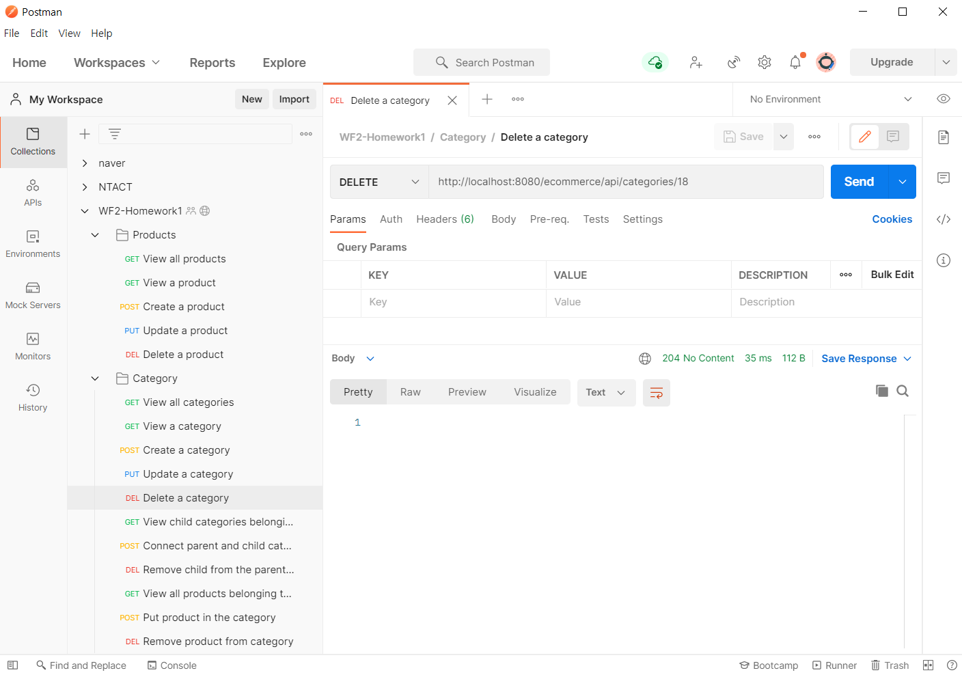Open the request info icon

click(x=944, y=260)
